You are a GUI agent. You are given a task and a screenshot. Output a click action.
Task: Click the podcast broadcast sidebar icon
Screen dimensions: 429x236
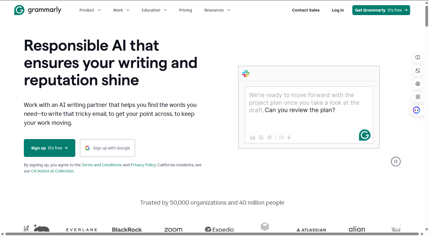point(417,84)
